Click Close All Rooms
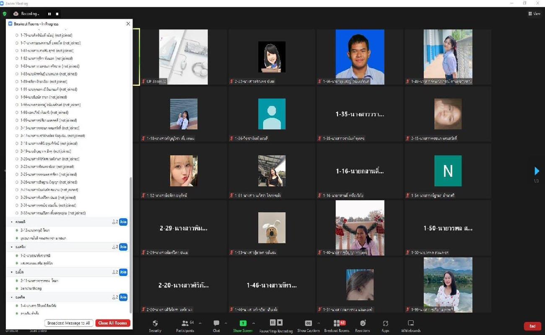Screen dimensions: 545x335 (x=113, y=323)
